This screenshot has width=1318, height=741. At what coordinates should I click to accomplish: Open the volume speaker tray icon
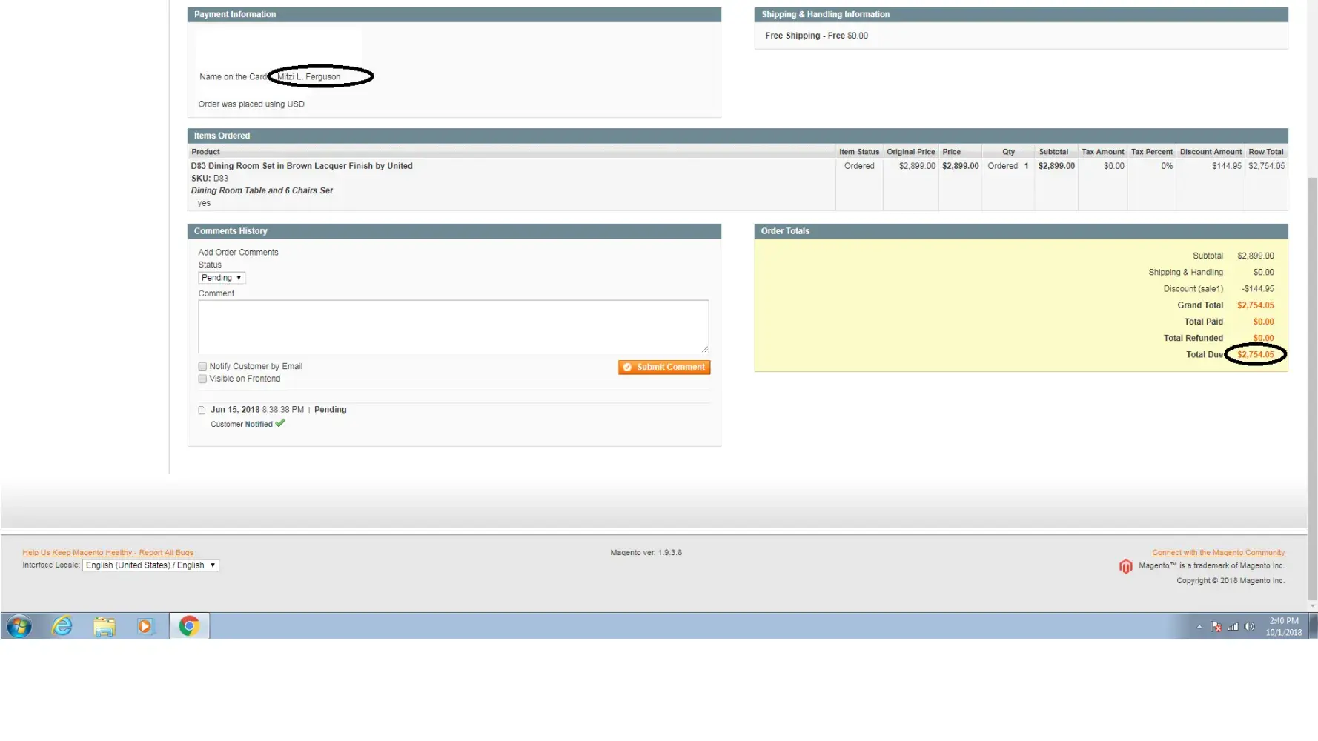pyautogui.click(x=1249, y=627)
